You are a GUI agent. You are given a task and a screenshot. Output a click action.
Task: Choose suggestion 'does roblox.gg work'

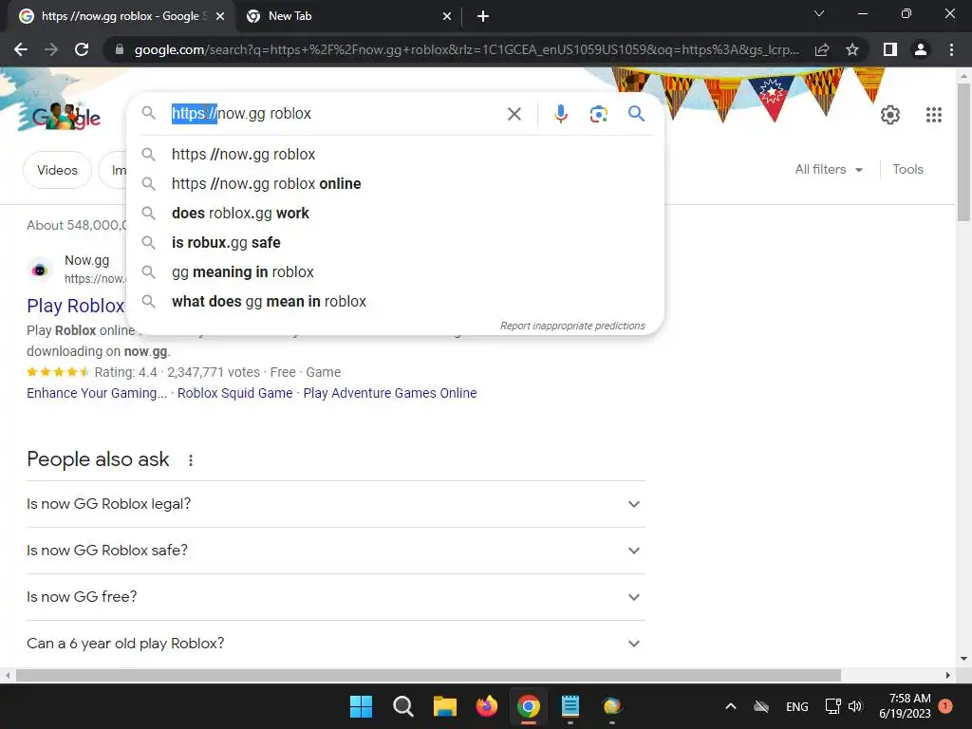[x=396, y=214]
